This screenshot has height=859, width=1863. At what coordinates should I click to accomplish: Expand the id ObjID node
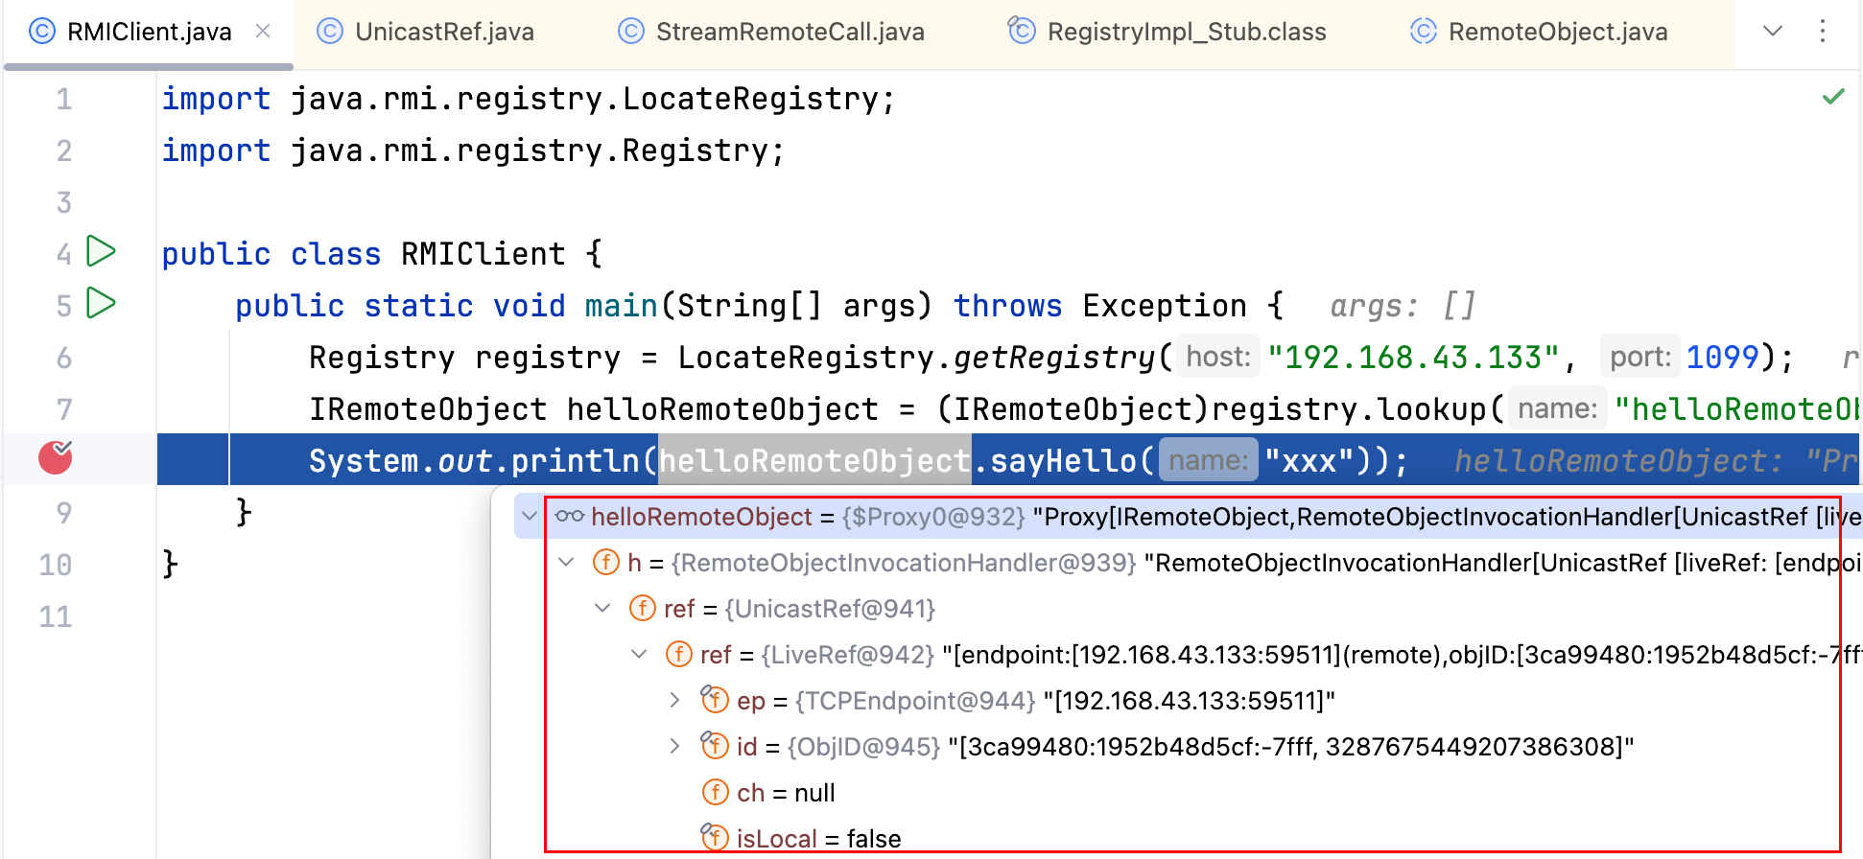point(675,747)
